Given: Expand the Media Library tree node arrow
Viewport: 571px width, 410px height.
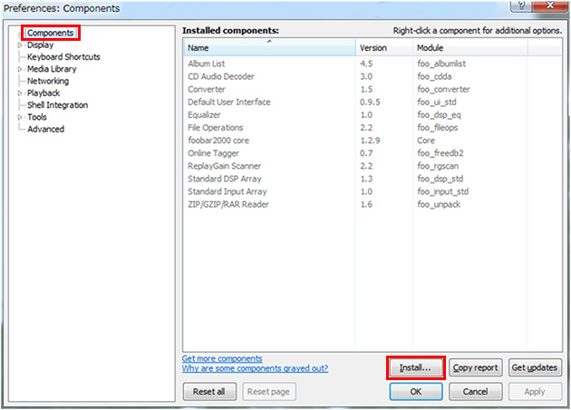Looking at the screenshot, I should [x=21, y=69].
